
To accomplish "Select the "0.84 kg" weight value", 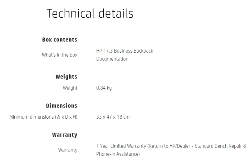I will click(x=104, y=88).
